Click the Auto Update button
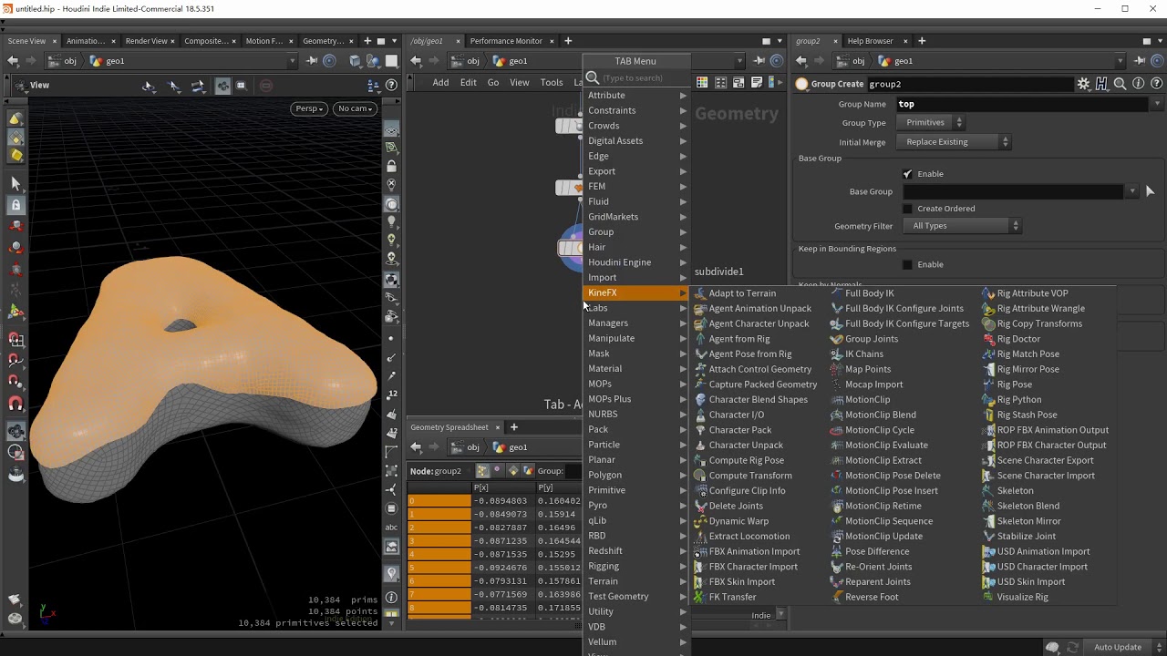 1118,647
